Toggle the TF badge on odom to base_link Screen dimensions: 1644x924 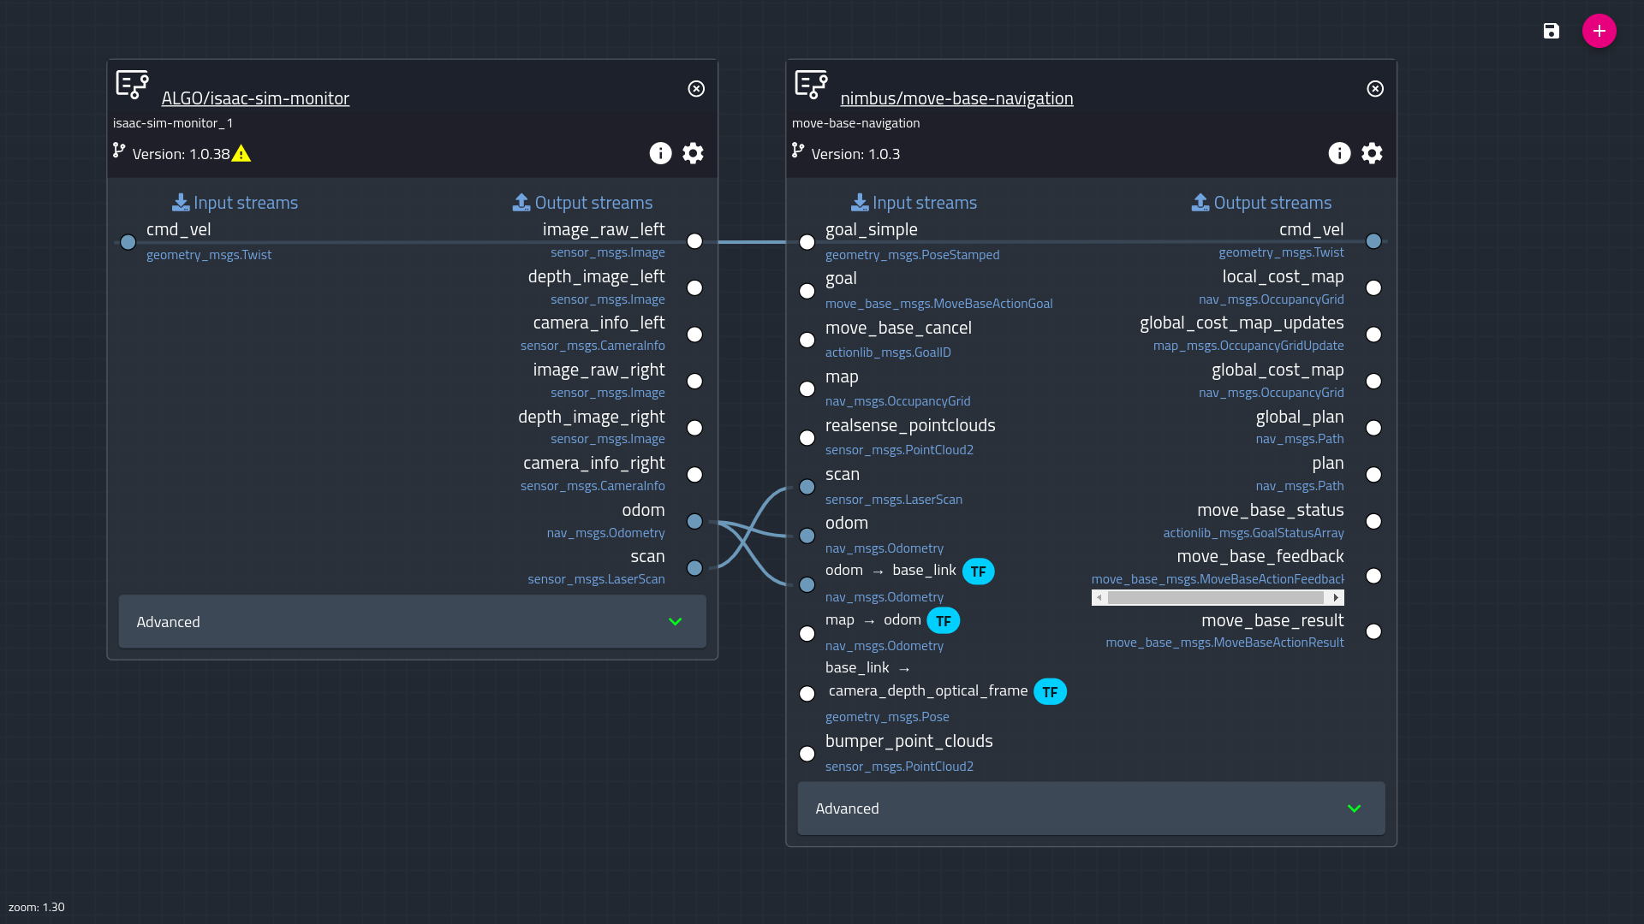click(978, 571)
